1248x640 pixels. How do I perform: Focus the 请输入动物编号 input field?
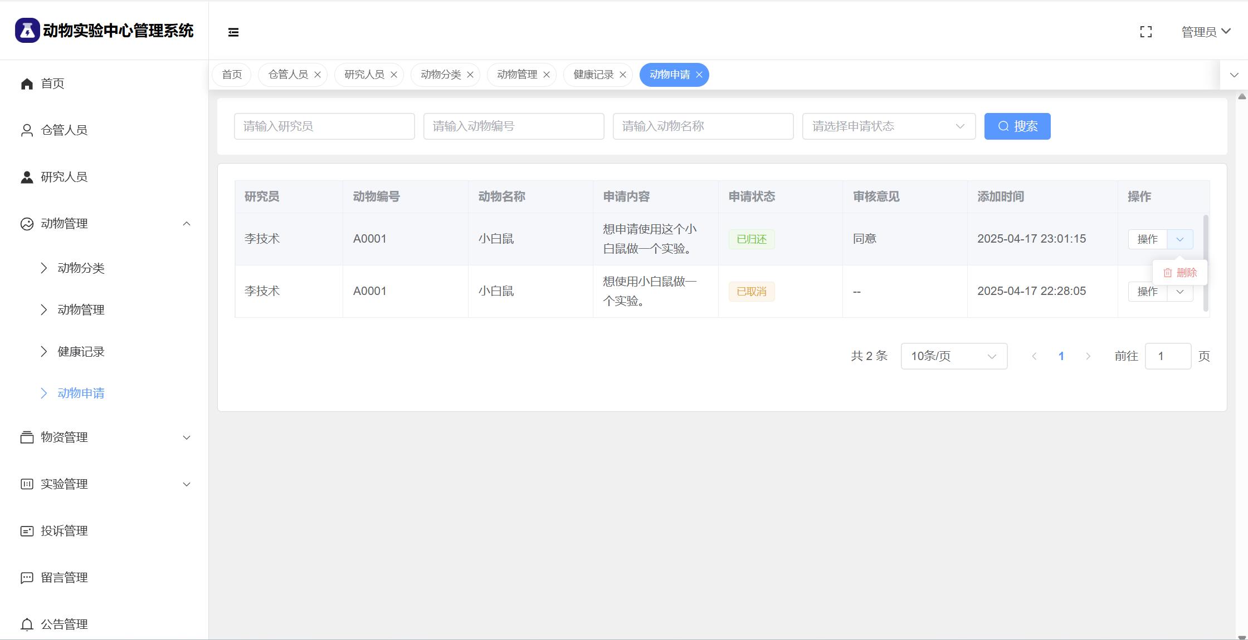(x=513, y=126)
